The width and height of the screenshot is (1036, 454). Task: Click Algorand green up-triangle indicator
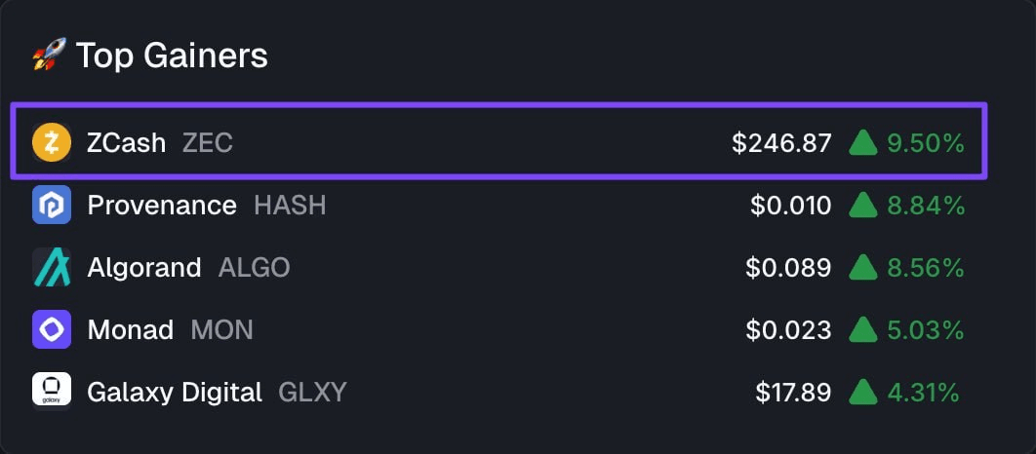pyautogui.click(x=863, y=267)
